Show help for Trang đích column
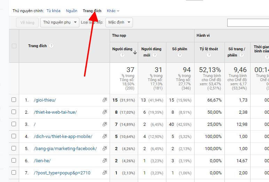Image resolution: width=269 pixels, height=182 pixels. [51, 46]
